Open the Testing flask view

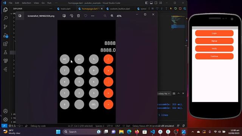[5, 52]
